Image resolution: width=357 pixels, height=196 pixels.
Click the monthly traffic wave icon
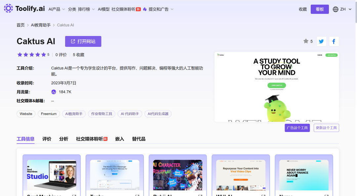54,92
